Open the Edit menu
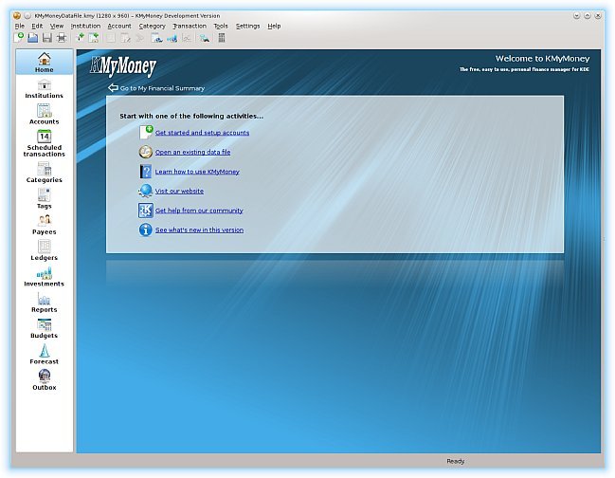Screen dimensions: 615x478 (x=37, y=26)
